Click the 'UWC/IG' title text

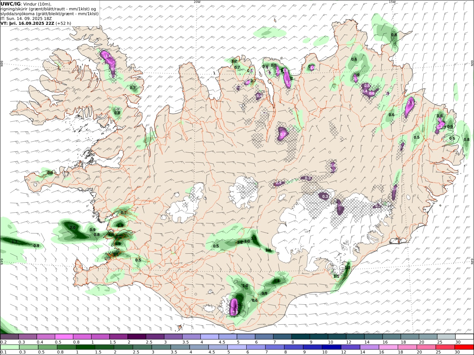10,4
